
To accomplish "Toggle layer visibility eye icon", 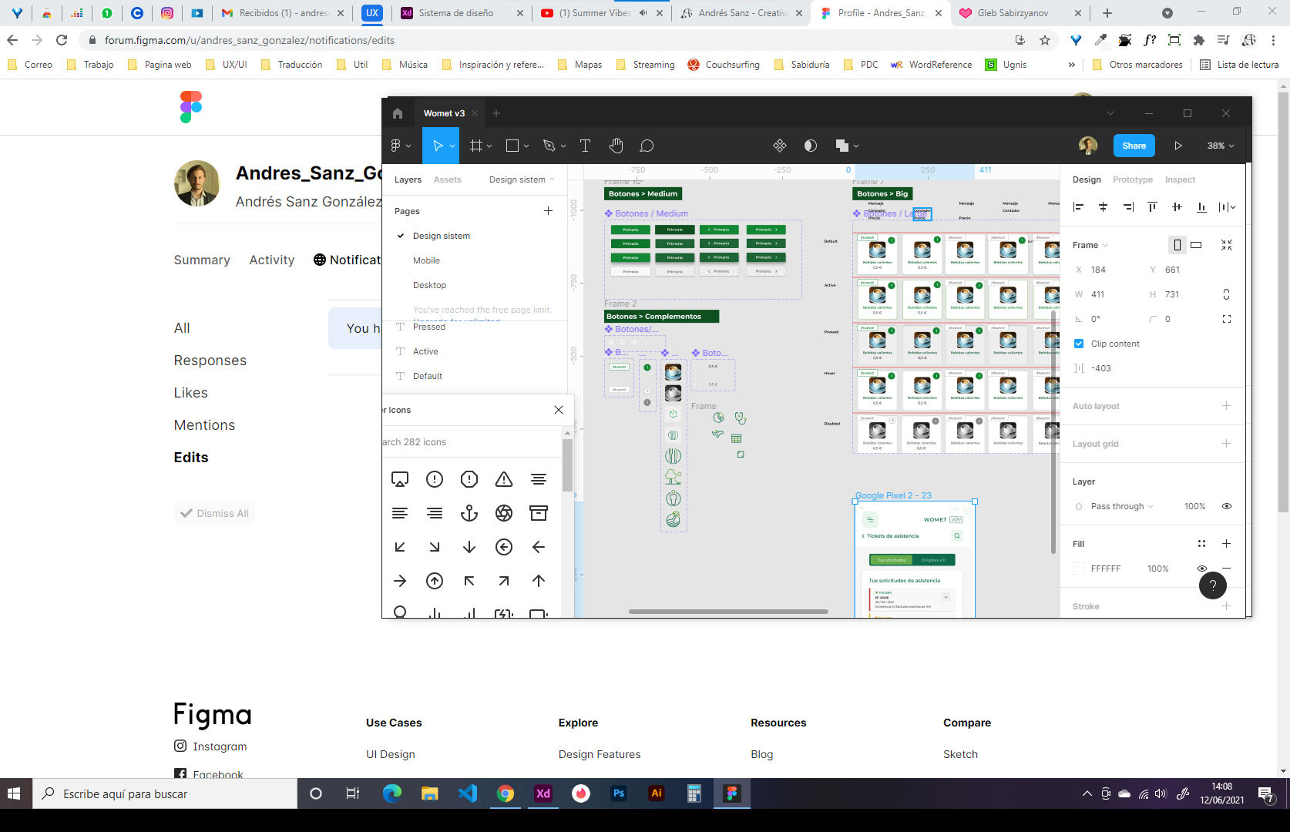I will [x=1227, y=506].
